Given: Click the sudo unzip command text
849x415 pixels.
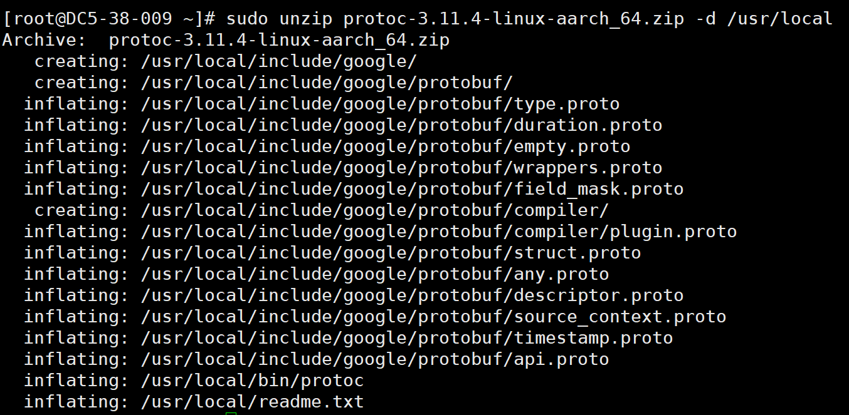Looking at the screenshot, I should point(529,19).
